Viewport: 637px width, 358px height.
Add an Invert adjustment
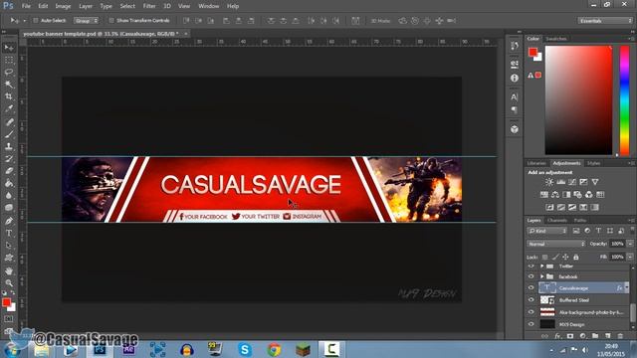coord(549,208)
